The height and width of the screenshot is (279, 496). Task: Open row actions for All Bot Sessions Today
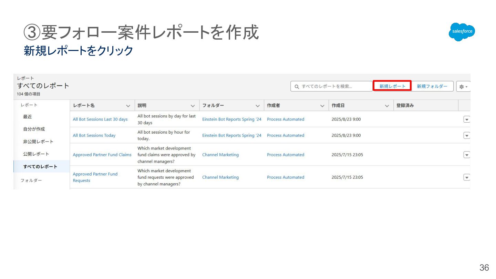pos(467,136)
